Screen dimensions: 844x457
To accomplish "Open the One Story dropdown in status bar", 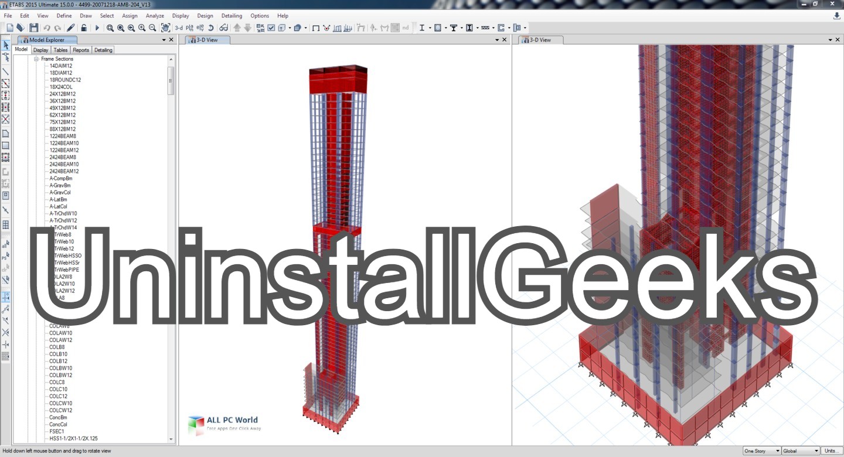I will coord(761,451).
